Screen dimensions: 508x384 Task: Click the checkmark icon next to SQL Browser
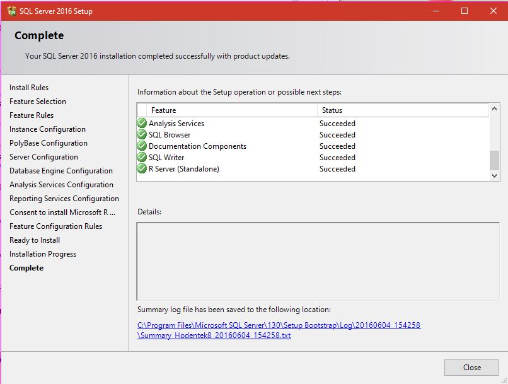[142, 134]
